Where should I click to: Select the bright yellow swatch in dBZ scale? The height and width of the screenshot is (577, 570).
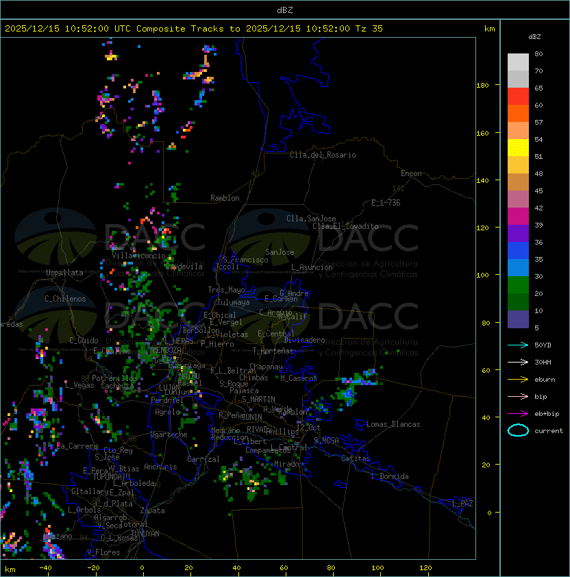518,147
